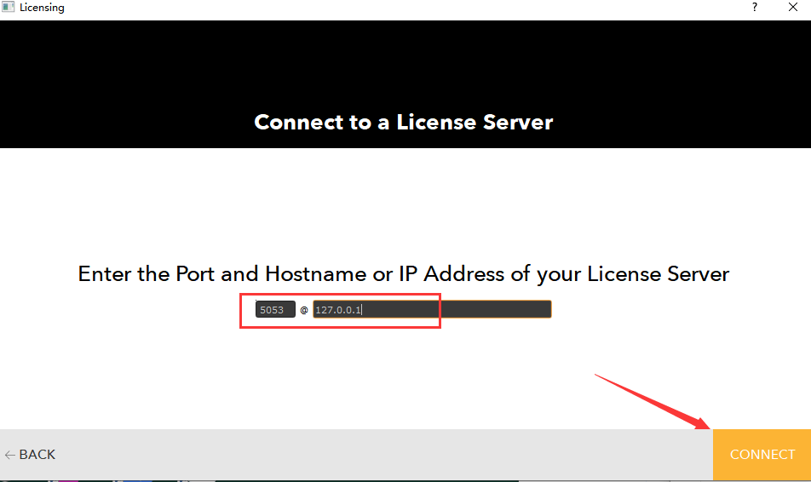The height and width of the screenshot is (482, 811).
Task: Click empty gray footer between BACK and CONNECT
Action: (383, 455)
